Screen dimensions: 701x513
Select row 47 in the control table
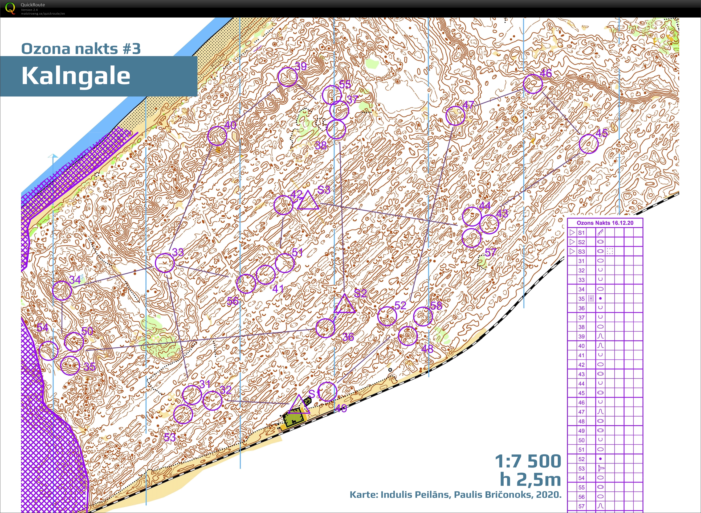[605, 412]
